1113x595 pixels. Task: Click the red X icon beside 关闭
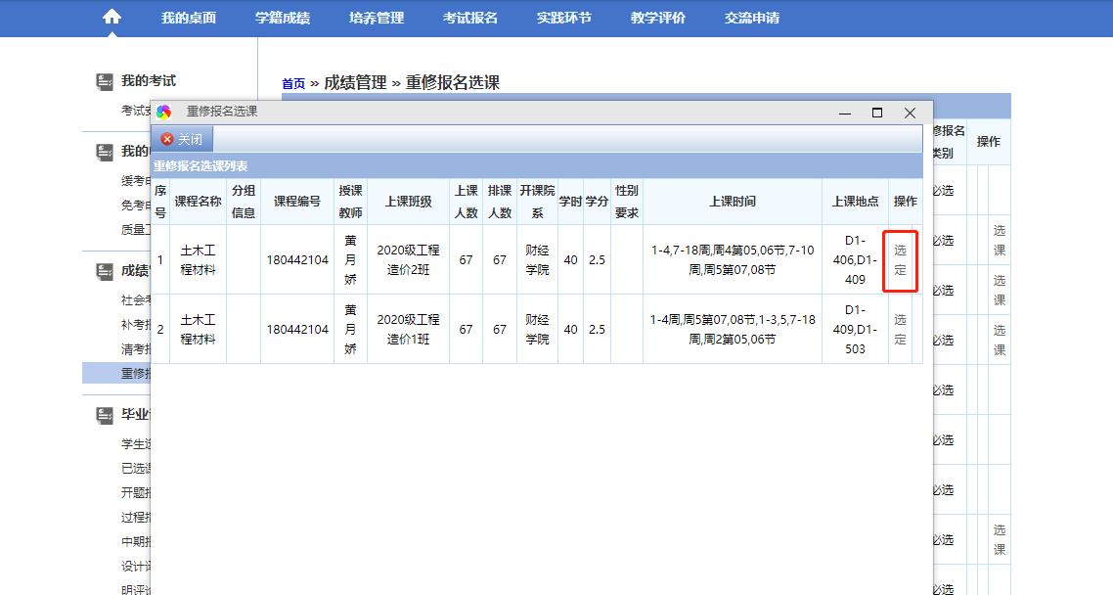pos(167,140)
